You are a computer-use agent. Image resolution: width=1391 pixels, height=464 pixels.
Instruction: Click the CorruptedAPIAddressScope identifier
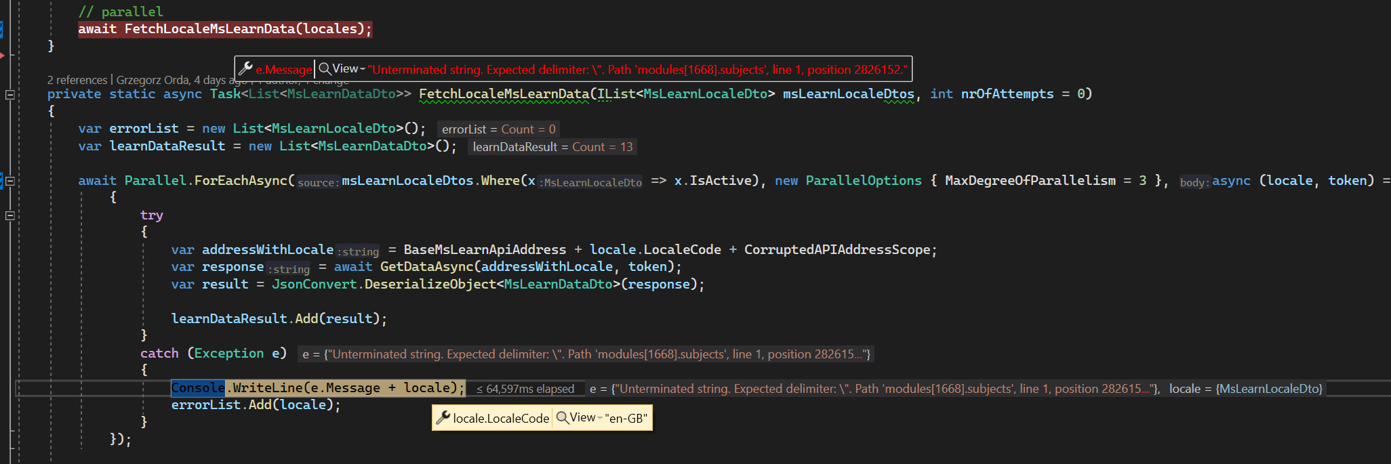[x=837, y=249]
